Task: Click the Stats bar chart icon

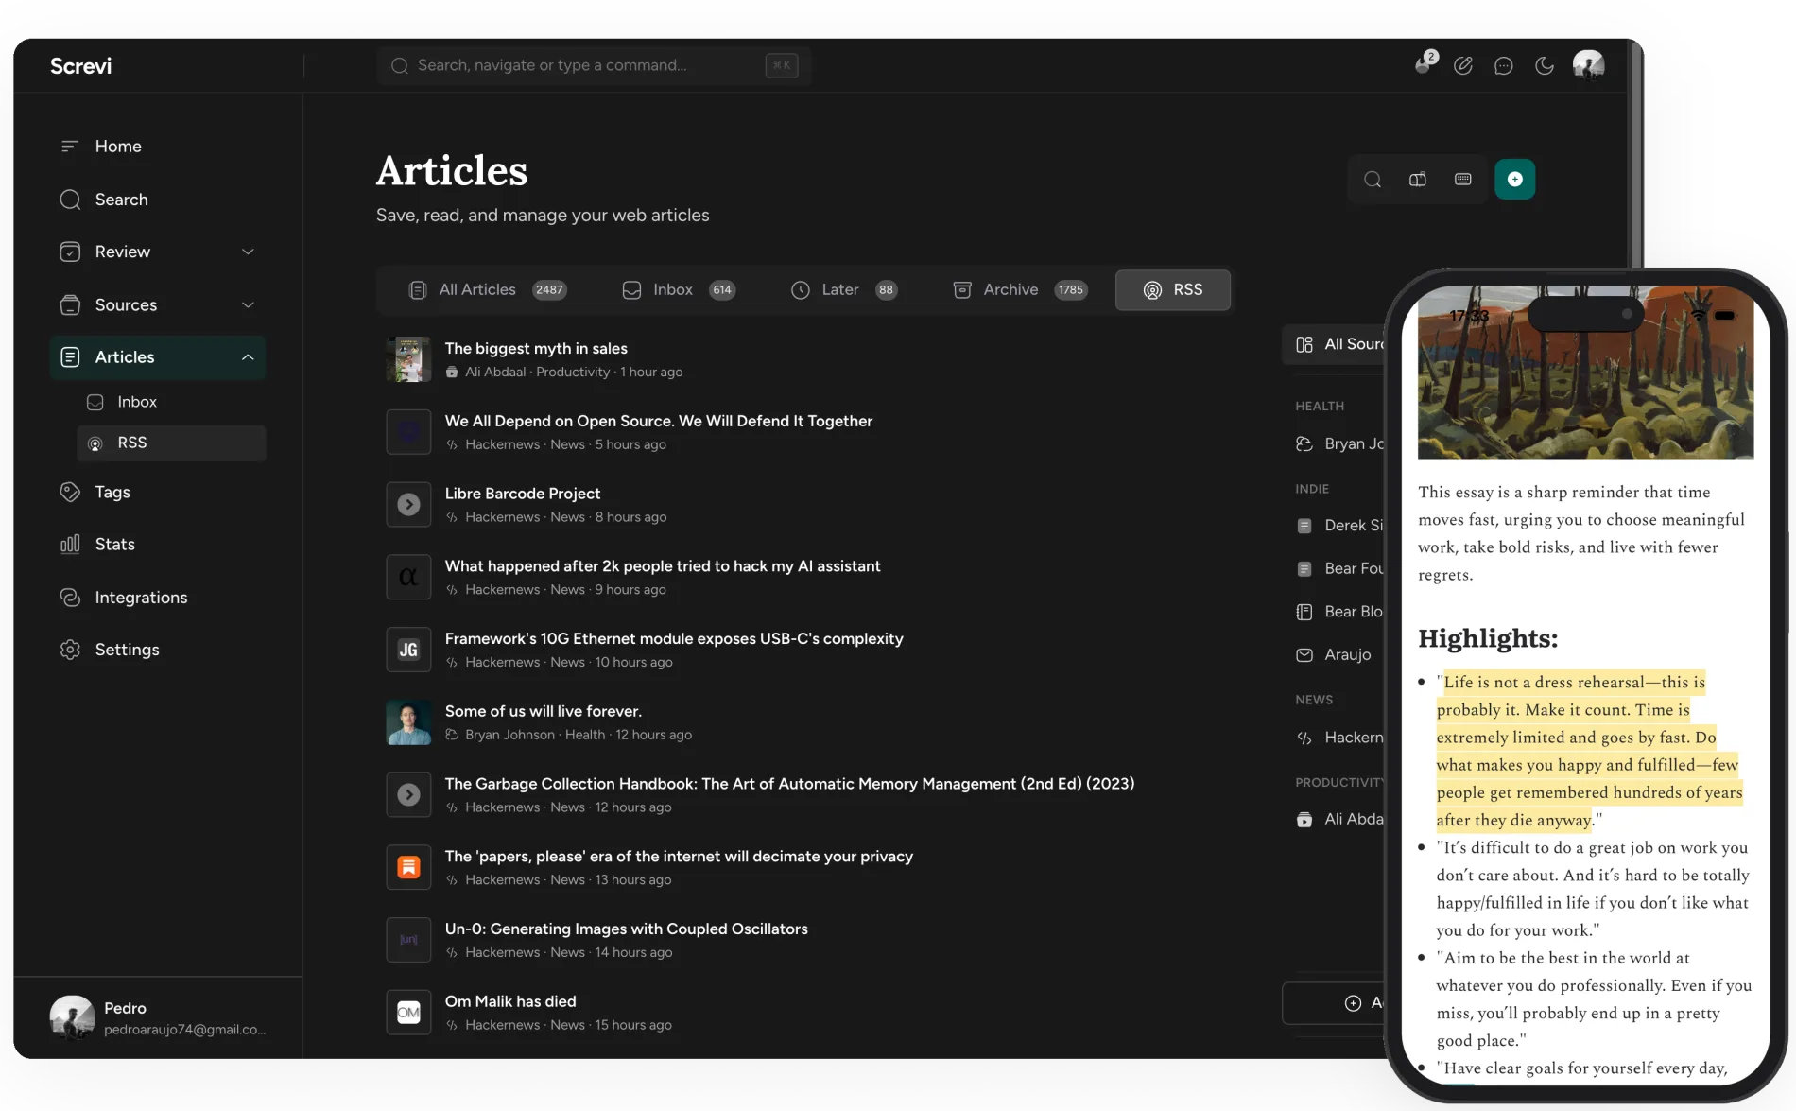Action: point(70,545)
